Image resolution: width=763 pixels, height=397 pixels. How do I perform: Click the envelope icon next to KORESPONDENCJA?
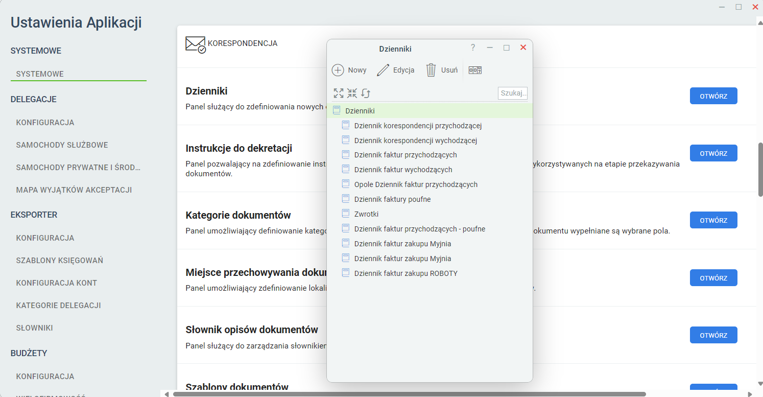pyautogui.click(x=196, y=44)
